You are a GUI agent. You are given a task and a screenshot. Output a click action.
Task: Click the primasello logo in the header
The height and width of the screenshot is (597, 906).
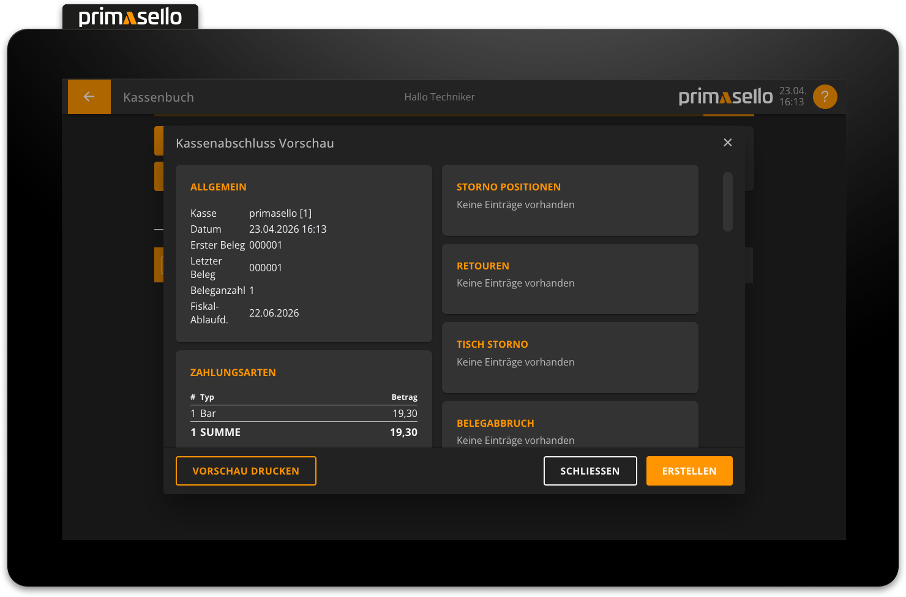pos(725,97)
